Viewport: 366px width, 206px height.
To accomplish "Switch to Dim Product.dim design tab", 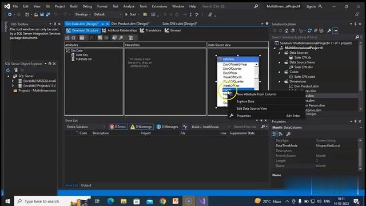I will click(x=130, y=23).
